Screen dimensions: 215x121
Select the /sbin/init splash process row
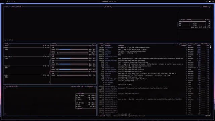[x=154, y=84]
